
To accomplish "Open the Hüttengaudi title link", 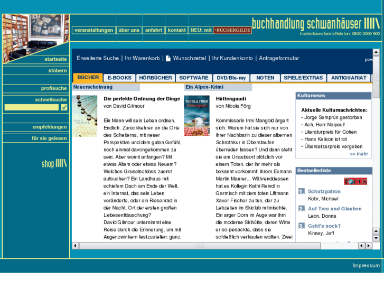I will click(231, 99).
